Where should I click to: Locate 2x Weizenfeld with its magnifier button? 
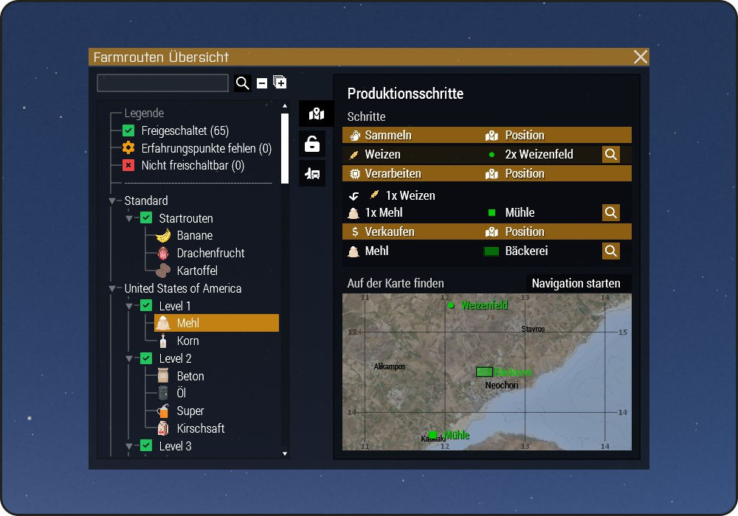point(611,155)
